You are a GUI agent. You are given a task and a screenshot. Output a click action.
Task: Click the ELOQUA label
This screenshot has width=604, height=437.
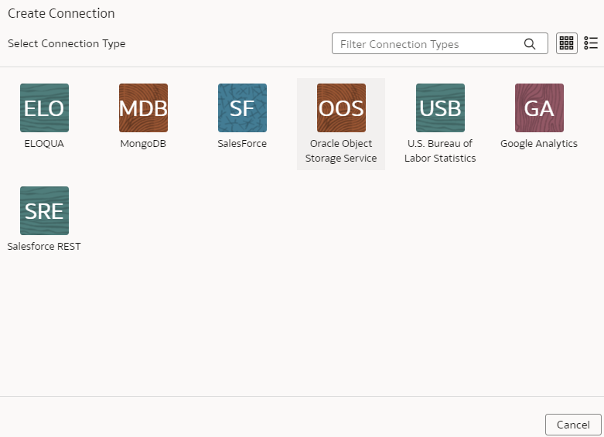click(44, 144)
